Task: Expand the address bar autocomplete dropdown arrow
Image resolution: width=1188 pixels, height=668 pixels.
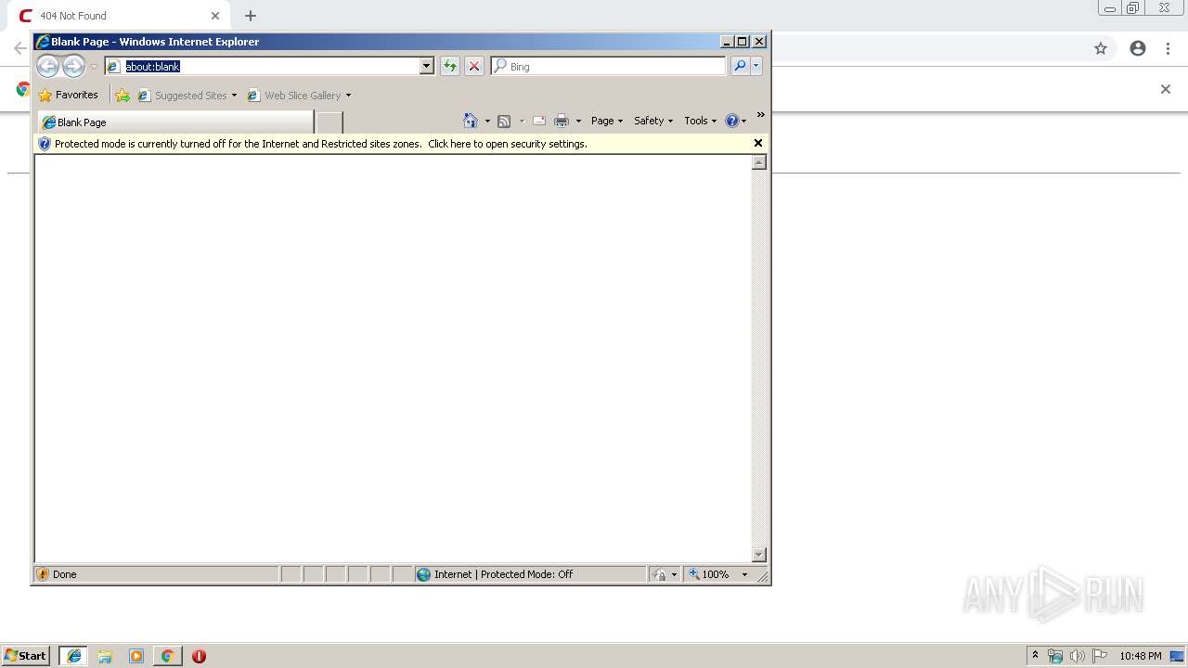Action: pyautogui.click(x=427, y=66)
